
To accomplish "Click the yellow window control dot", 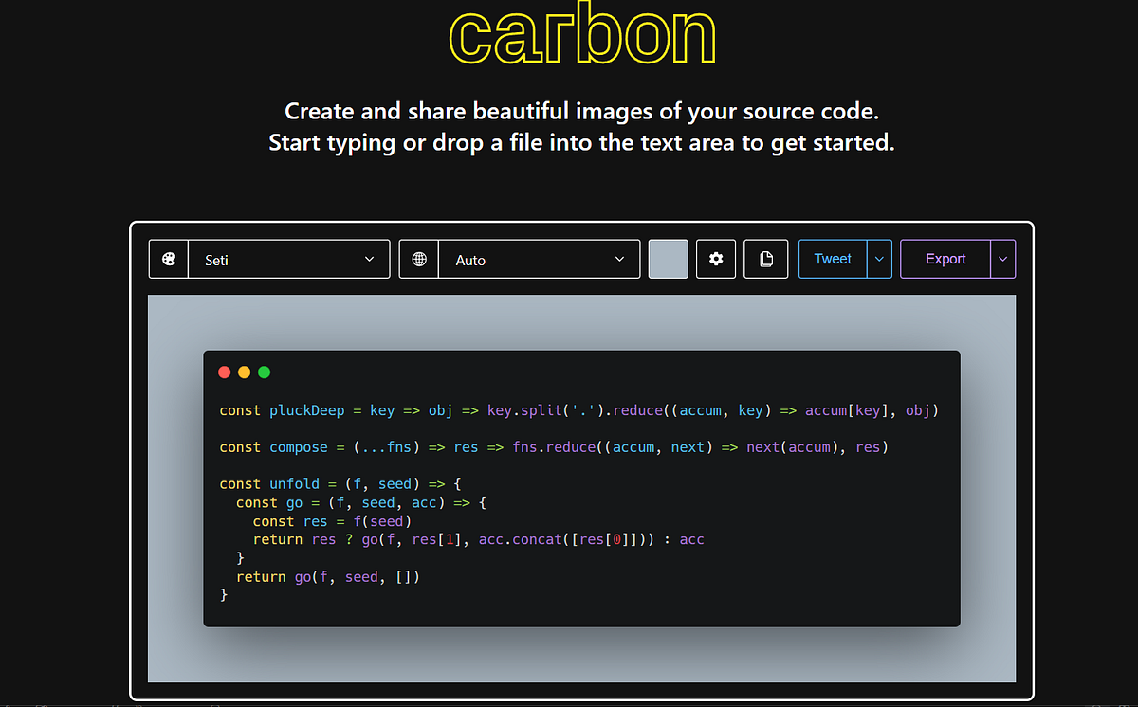I will click(245, 372).
